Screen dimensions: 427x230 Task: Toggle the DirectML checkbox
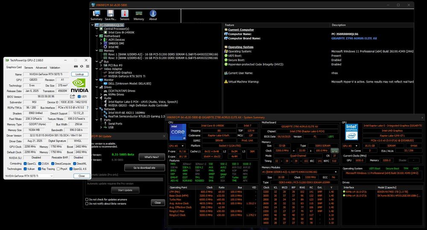(x=75, y=163)
